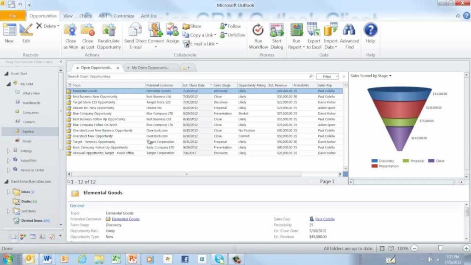
Task: Click the search magnifier icon
Action: click(x=311, y=76)
